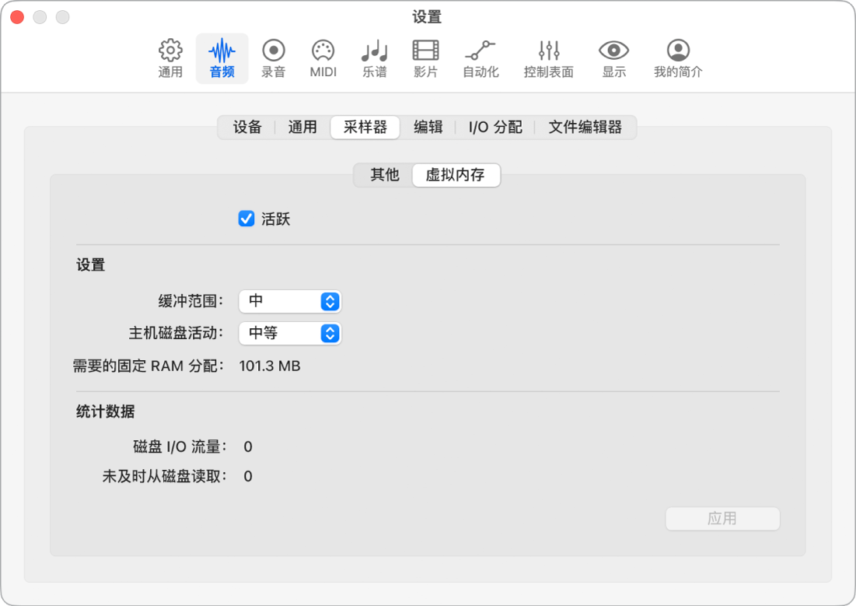Select the 音频 waveform toolbar icon

(x=222, y=58)
